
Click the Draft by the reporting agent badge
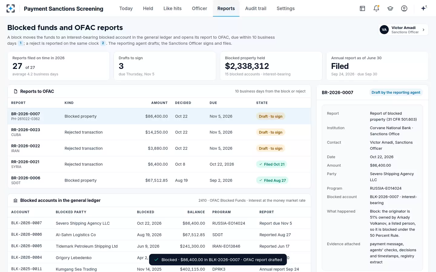click(x=396, y=92)
